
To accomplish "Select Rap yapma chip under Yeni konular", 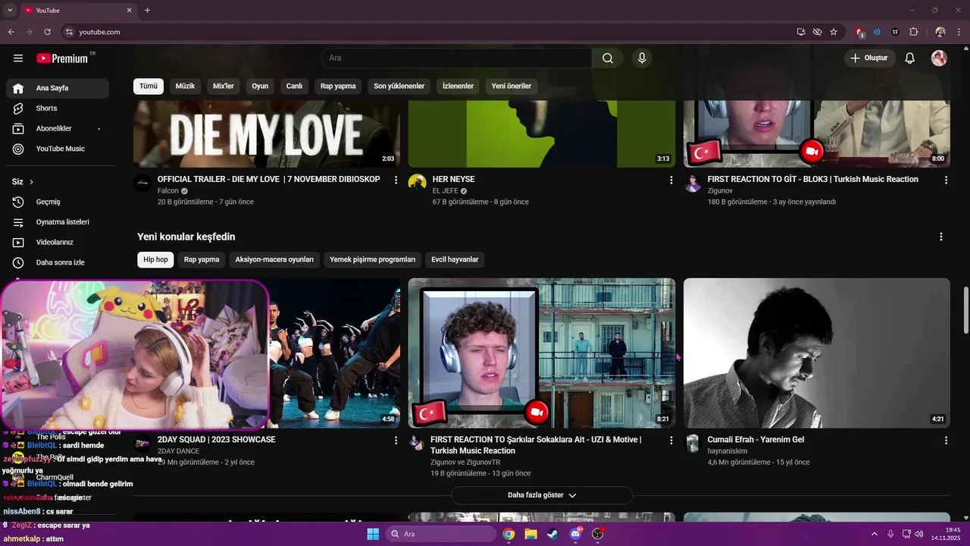I will pos(202,259).
